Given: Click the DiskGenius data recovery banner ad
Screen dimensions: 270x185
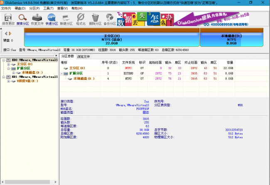Looking at the screenshot, I should (x=183, y=19).
